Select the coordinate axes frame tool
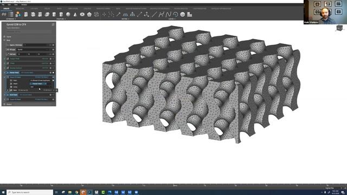 click(146, 15)
